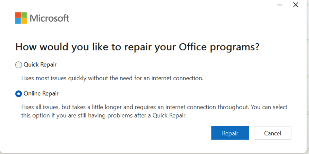Select the Quick Repair radio button

click(19, 65)
